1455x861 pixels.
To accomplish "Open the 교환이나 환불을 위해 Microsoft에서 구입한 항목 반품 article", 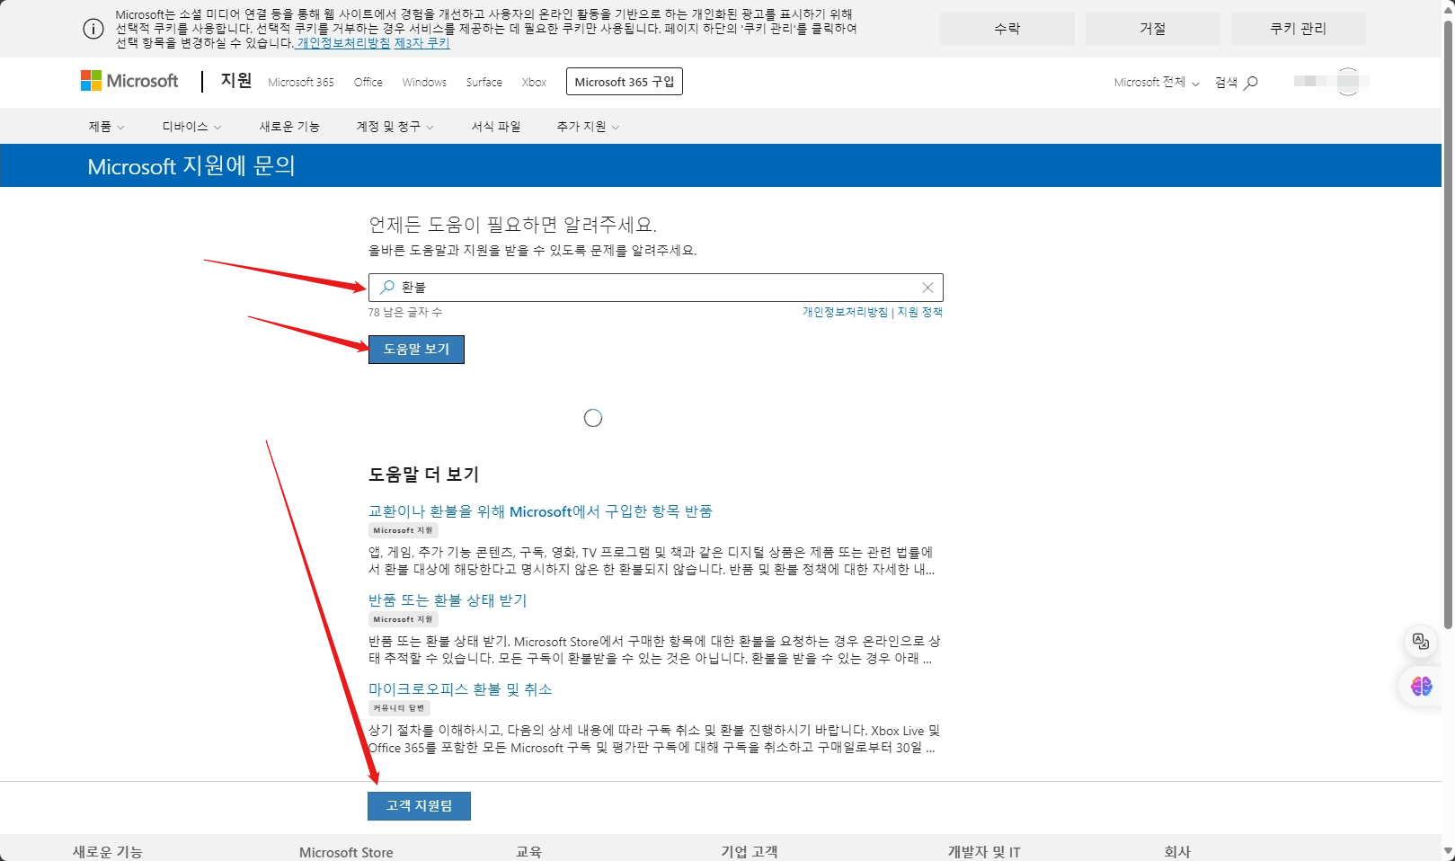I will click(540, 511).
